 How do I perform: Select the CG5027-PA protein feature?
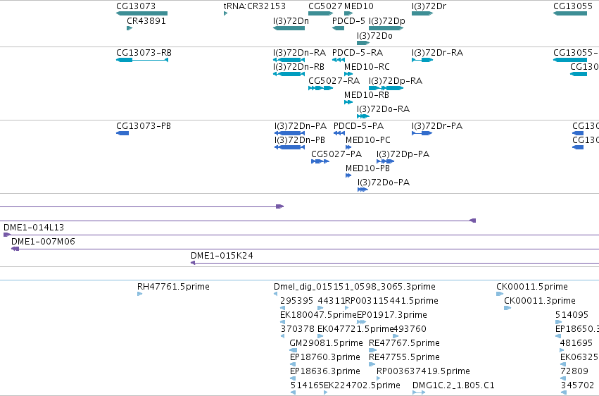[320, 161]
